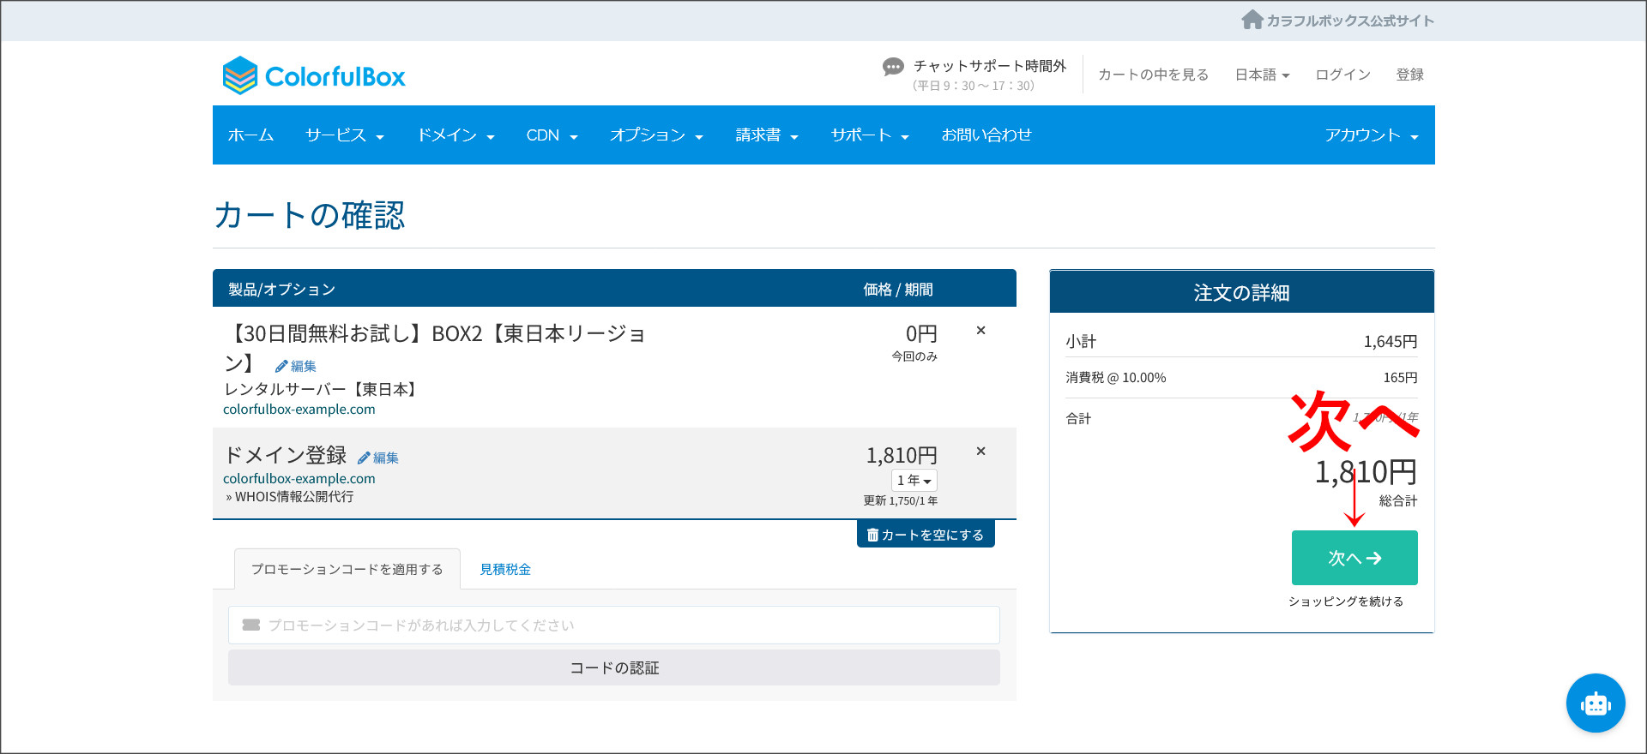Click the ColorfulBox logo
This screenshot has width=1647, height=754.
pos(314,76)
